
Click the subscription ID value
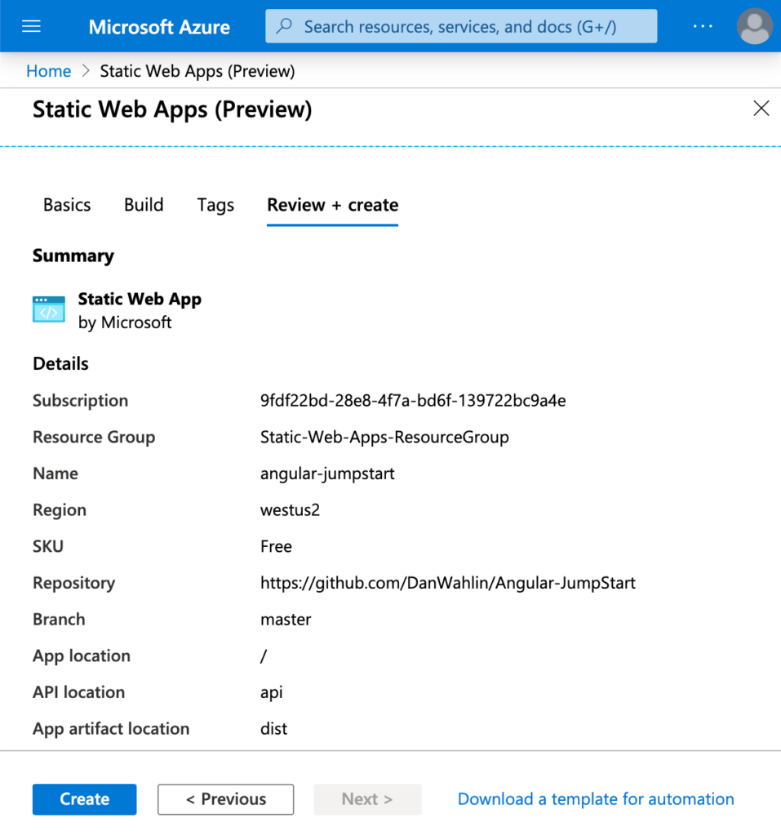point(413,400)
